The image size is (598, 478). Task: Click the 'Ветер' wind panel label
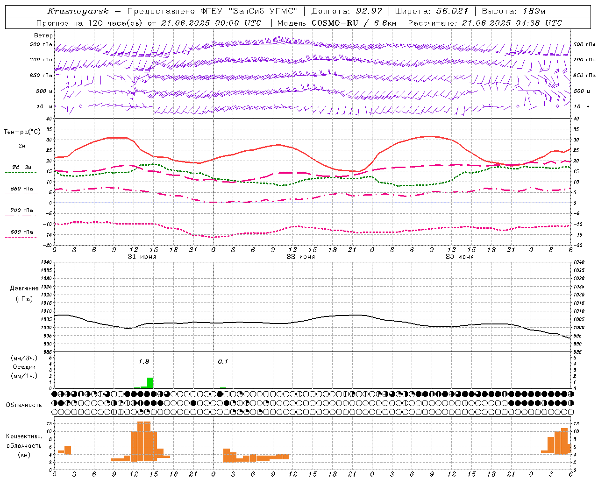point(43,35)
